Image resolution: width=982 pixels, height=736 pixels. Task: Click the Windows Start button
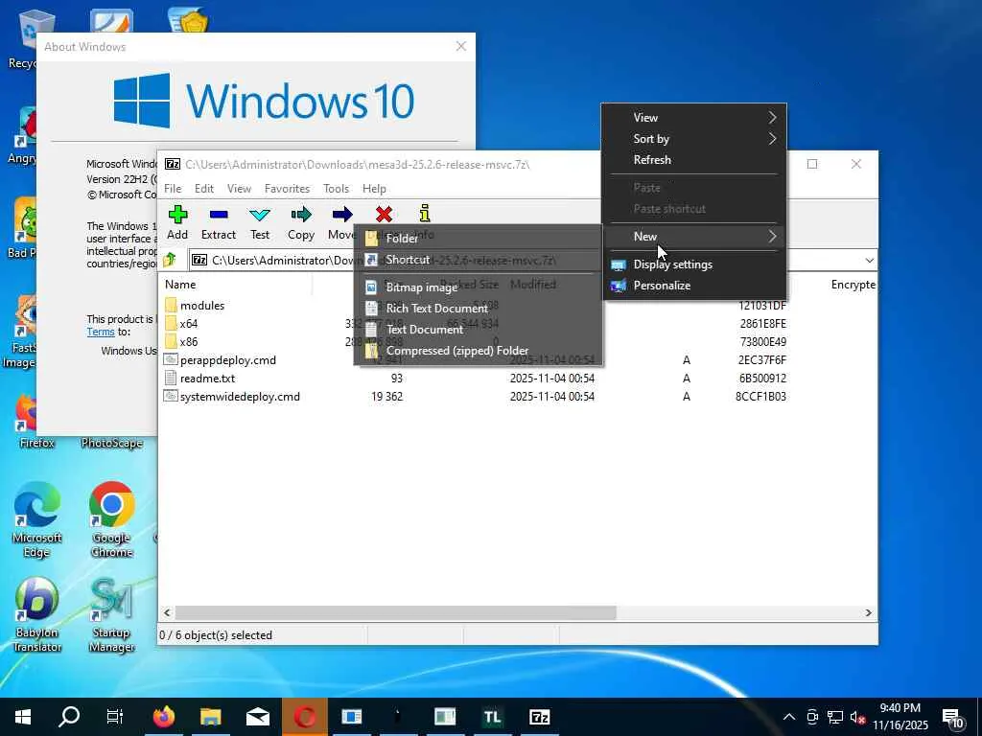point(23,717)
